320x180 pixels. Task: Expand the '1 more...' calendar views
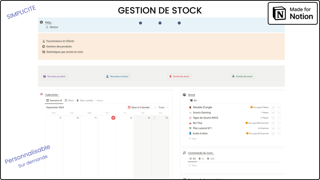[100, 100]
